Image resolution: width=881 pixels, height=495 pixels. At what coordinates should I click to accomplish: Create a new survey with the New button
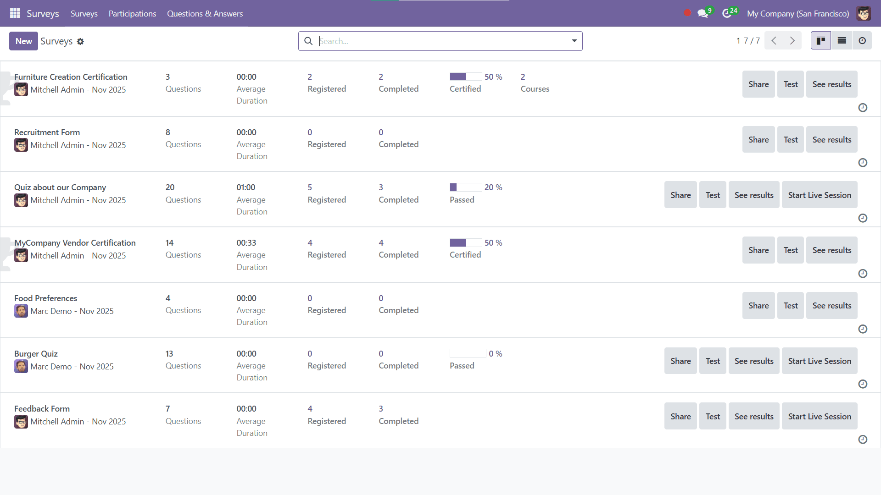click(23, 41)
